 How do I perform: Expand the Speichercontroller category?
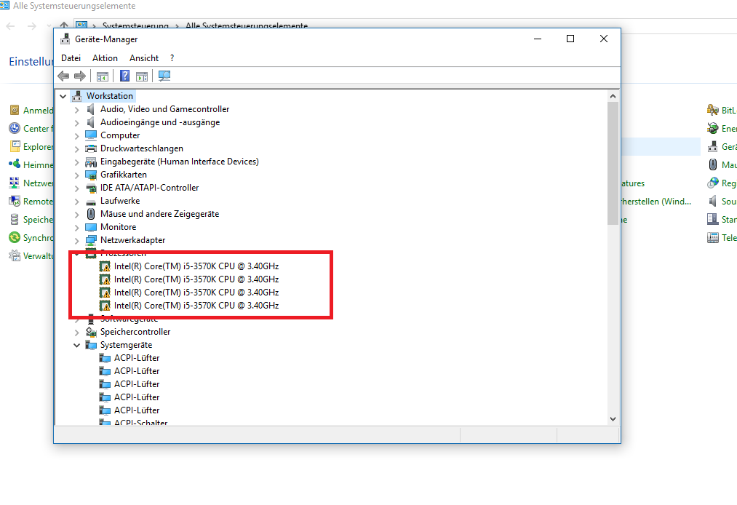pos(76,333)
